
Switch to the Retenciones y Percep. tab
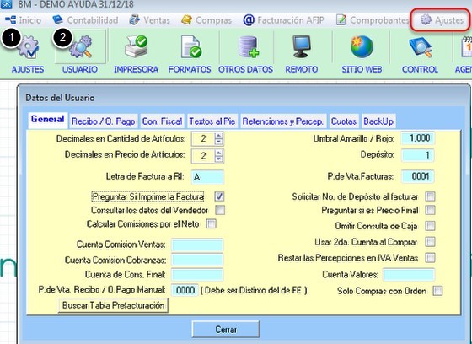click(282, 121)
